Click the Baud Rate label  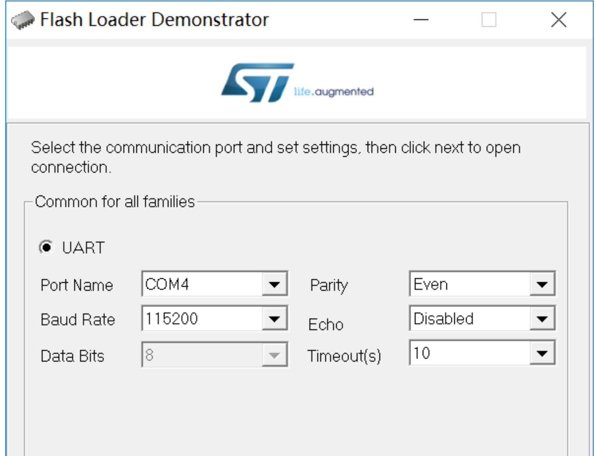78,319
